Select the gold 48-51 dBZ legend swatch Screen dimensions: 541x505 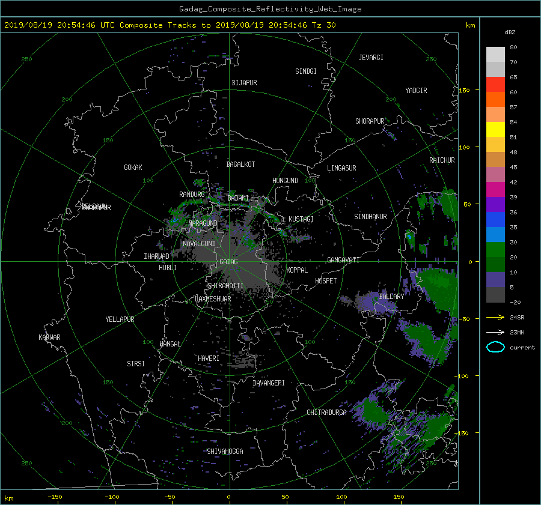click(x=495, y=145)
